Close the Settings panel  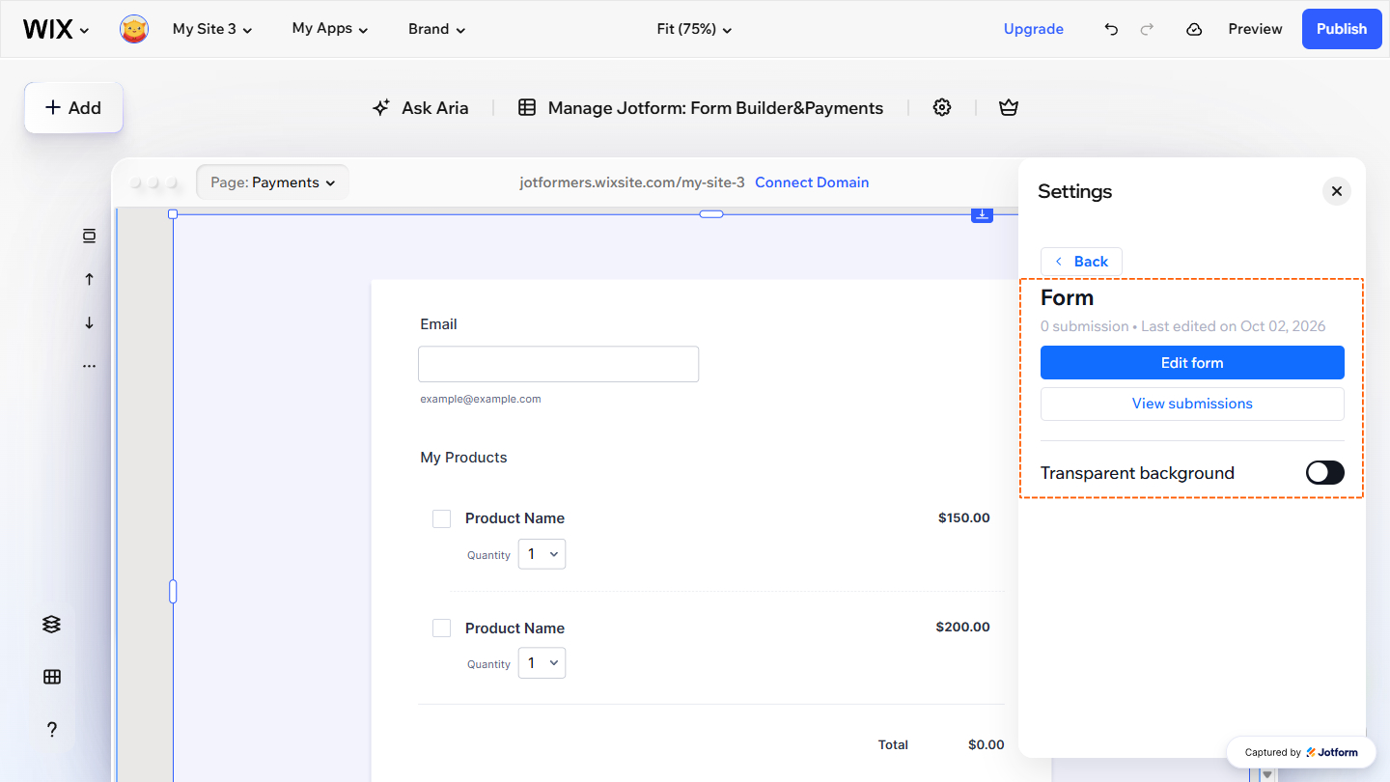(x=1337, y=191)
